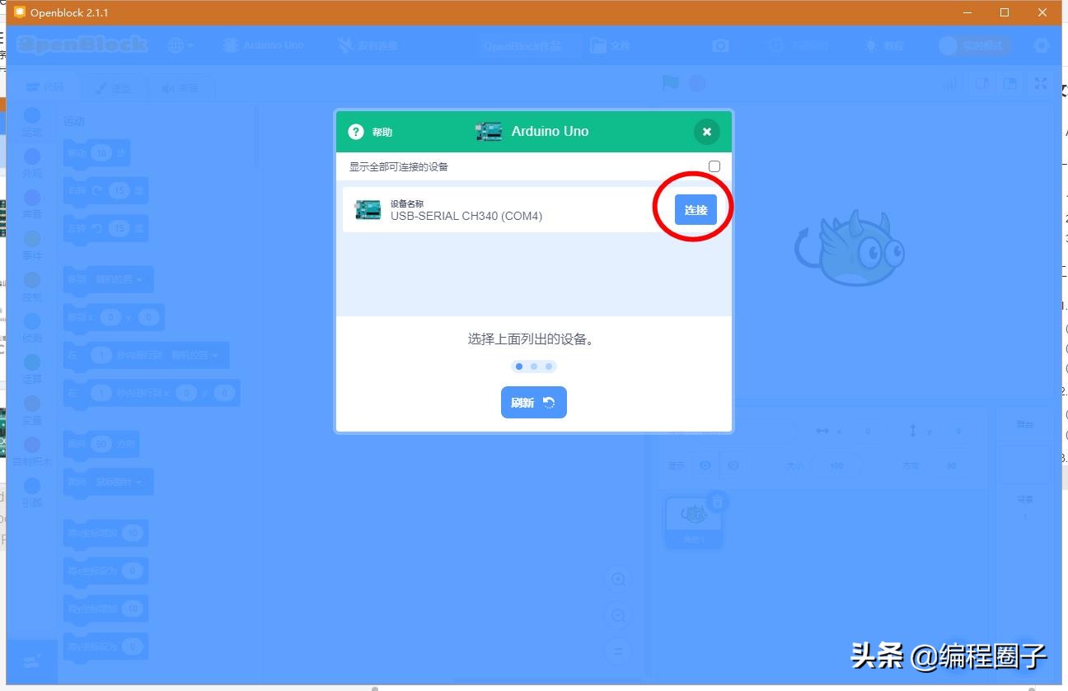This screenshot has height=691, width=1068.
Task: Click the add extension button at bottom left
Action: coord(31,661)
